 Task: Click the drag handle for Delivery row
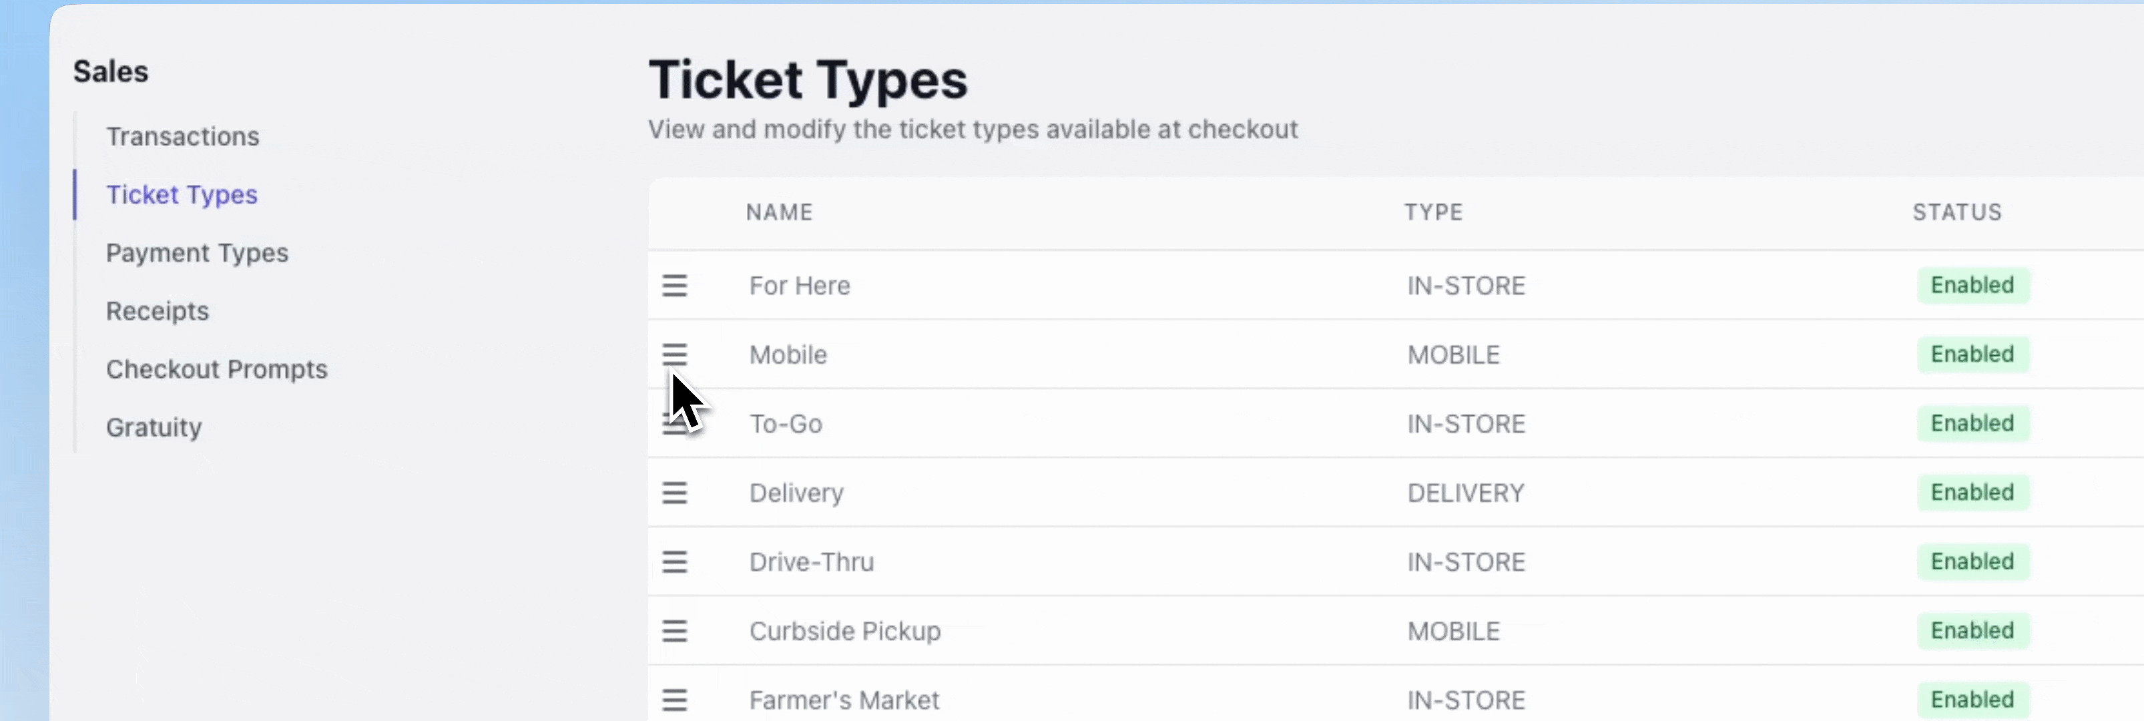pos(674,493)
